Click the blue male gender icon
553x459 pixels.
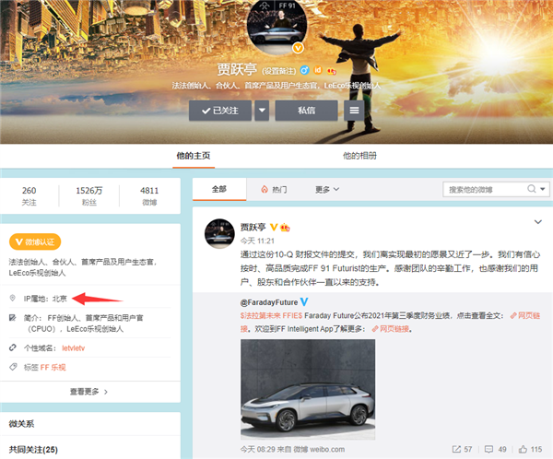click(304, 70)
